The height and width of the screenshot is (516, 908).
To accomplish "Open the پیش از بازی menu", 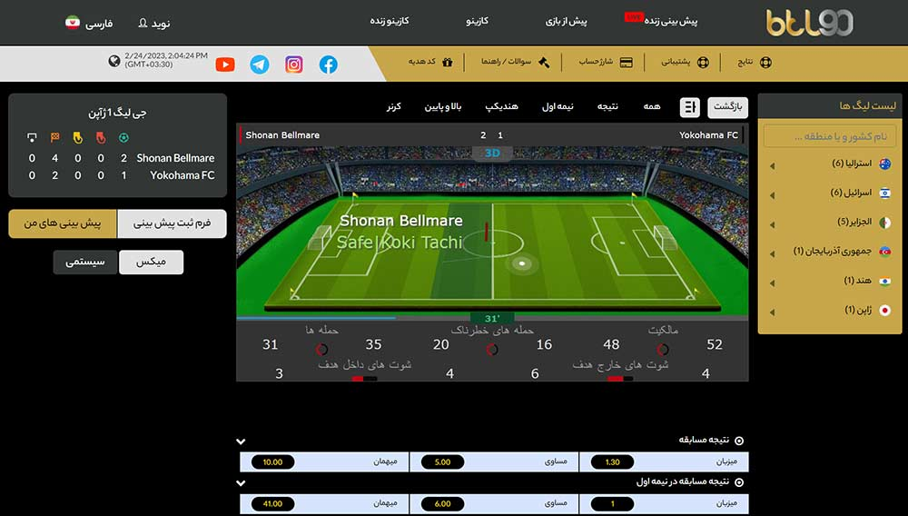I will click(x=566, y=22).
